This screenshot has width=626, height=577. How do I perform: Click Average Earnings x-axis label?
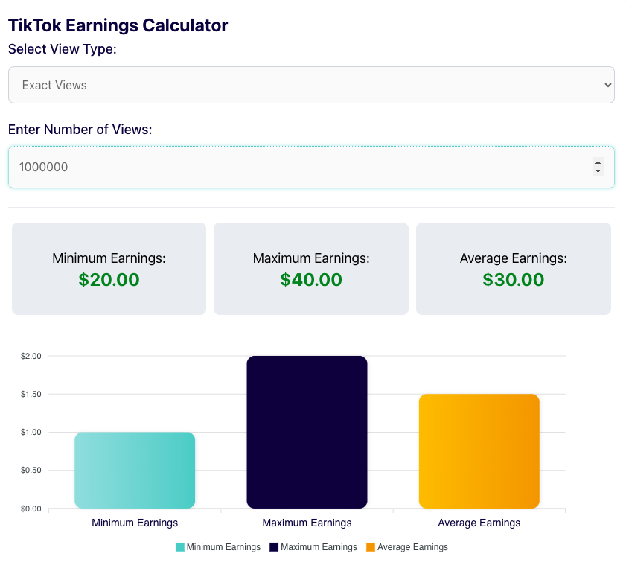click(479, 523)
